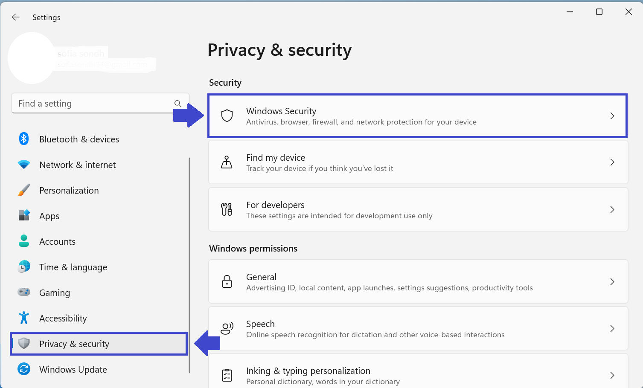Click the Gaming controller icon

(x=24, y=292)
